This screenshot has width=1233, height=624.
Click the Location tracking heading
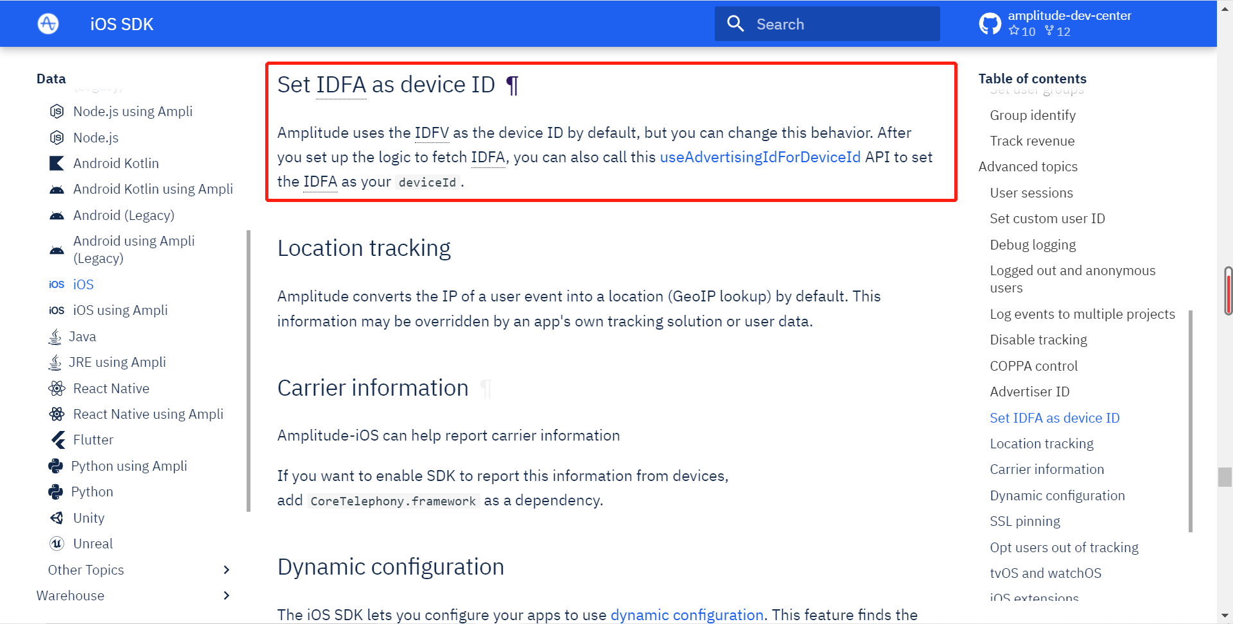[364, 248]
